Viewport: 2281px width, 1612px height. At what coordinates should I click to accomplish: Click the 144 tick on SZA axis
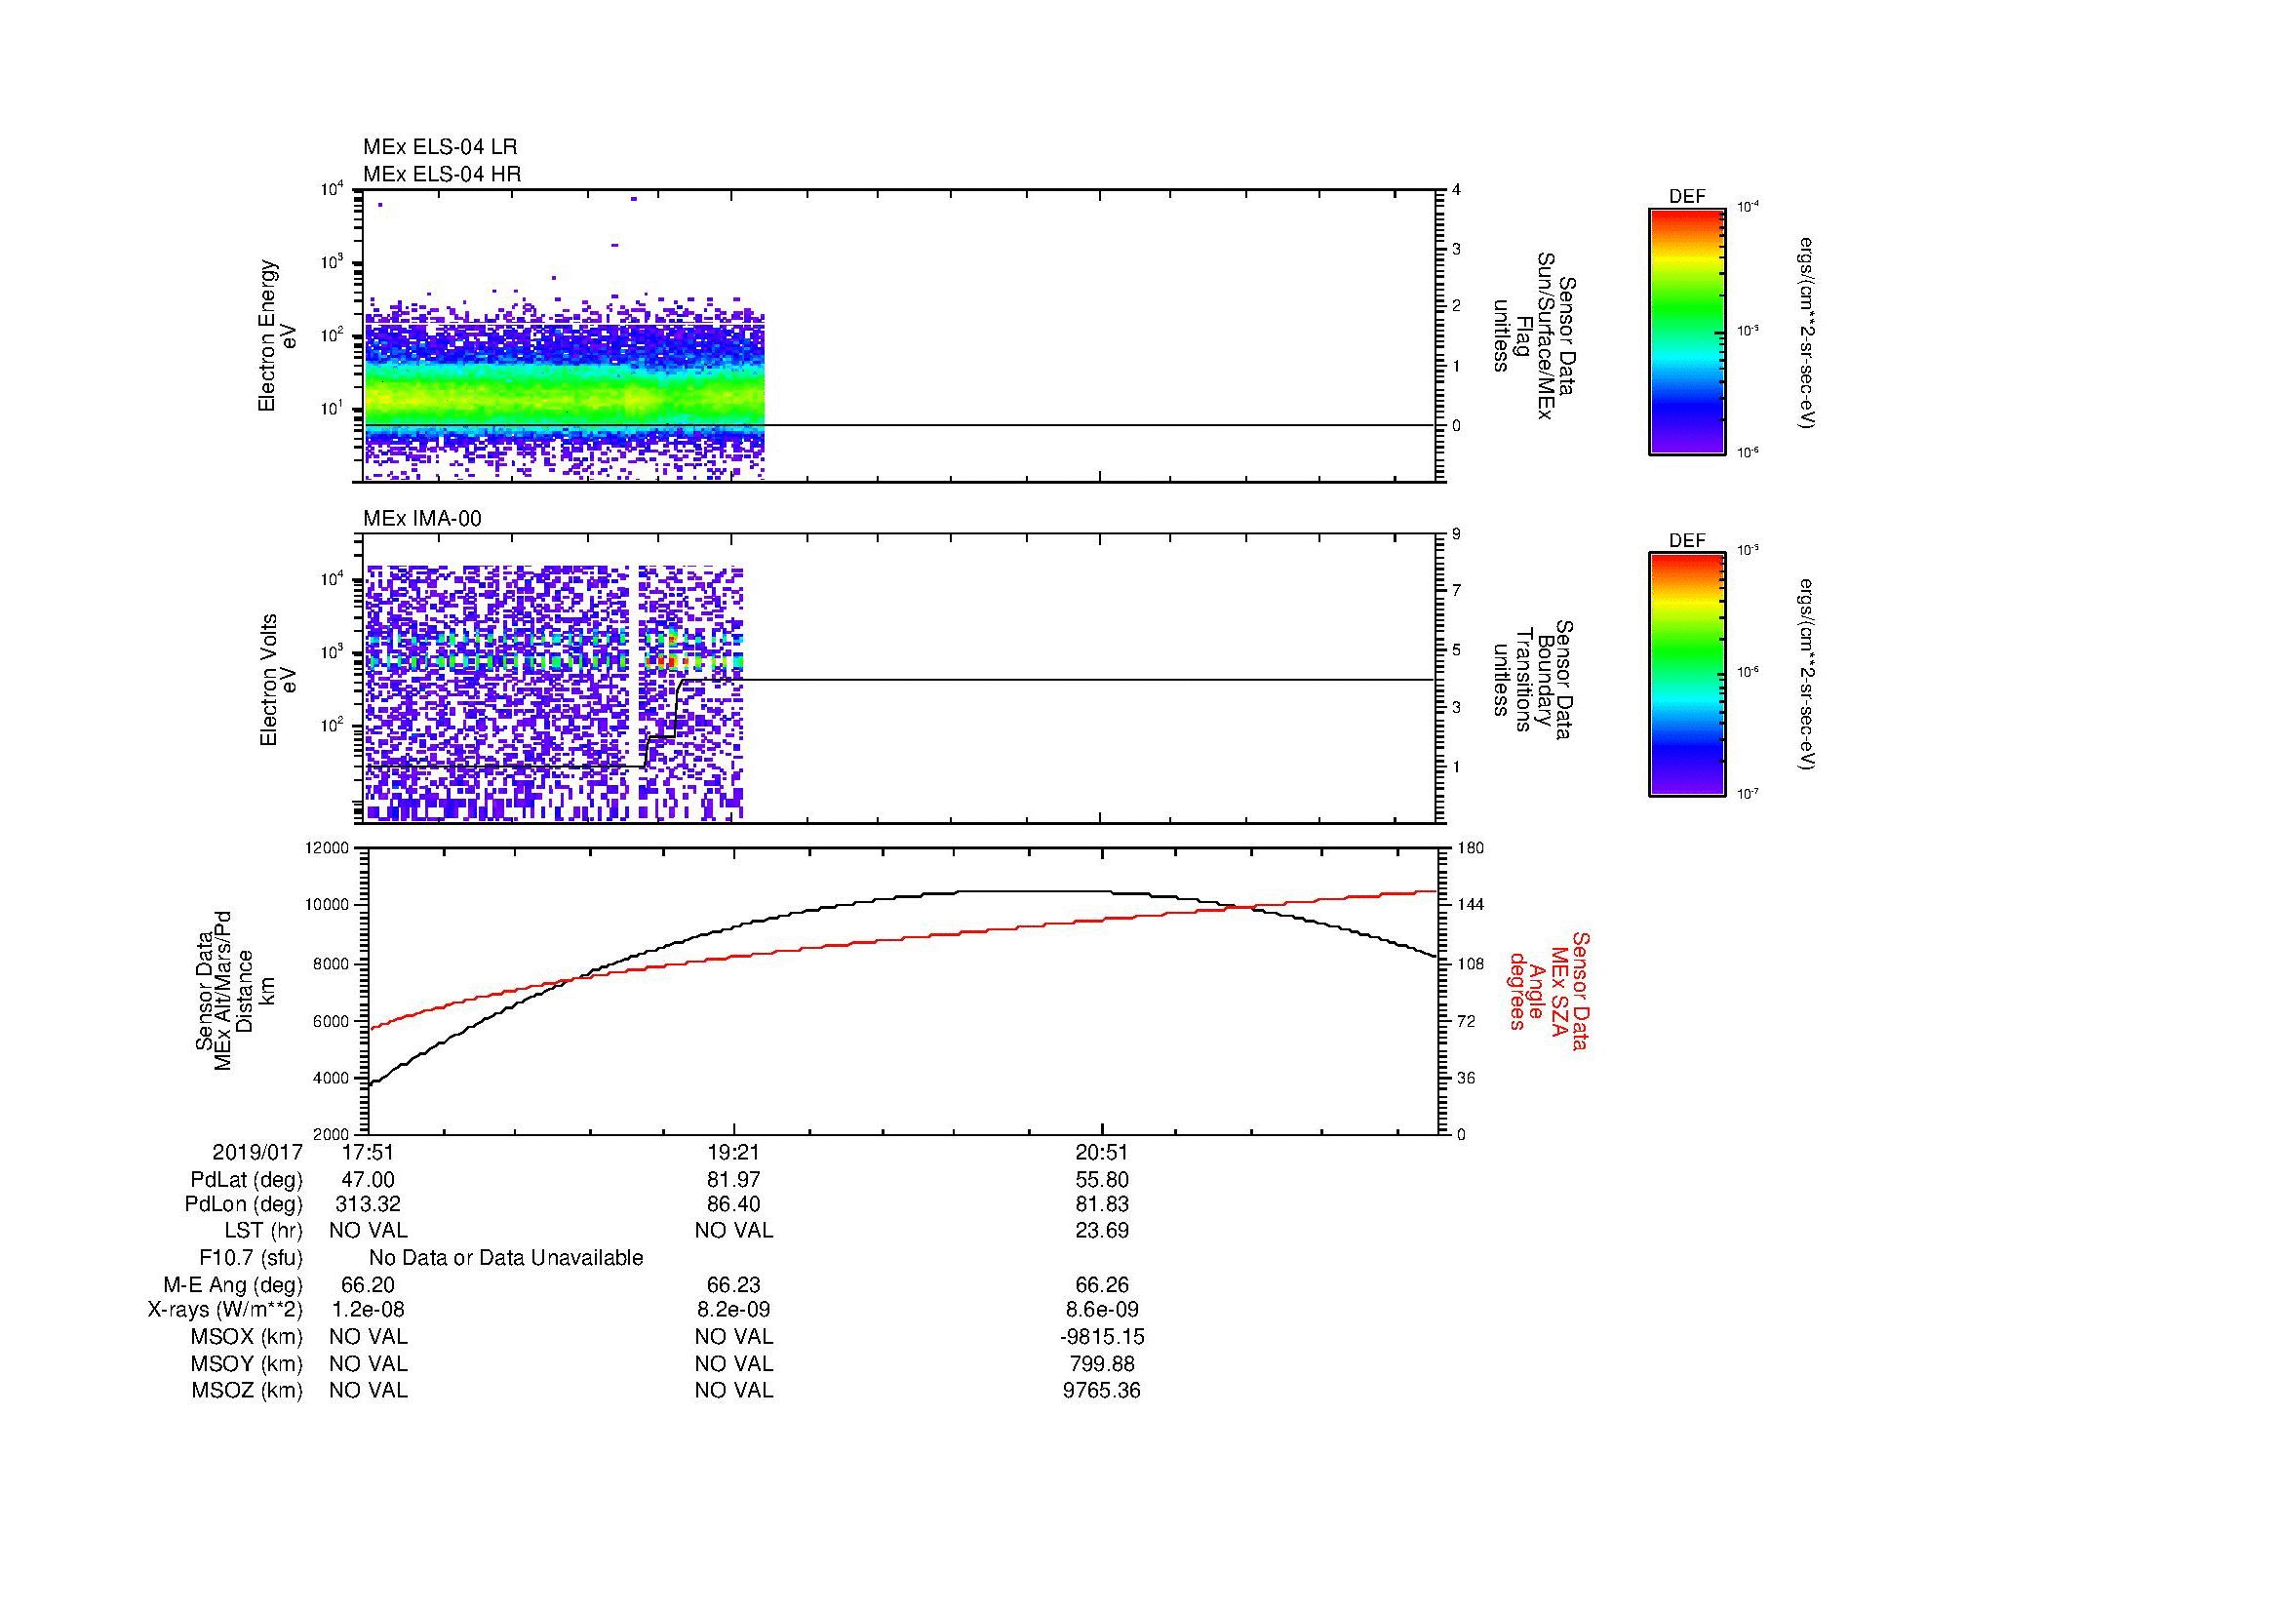pyautogui.click(x=1470, y=905)
